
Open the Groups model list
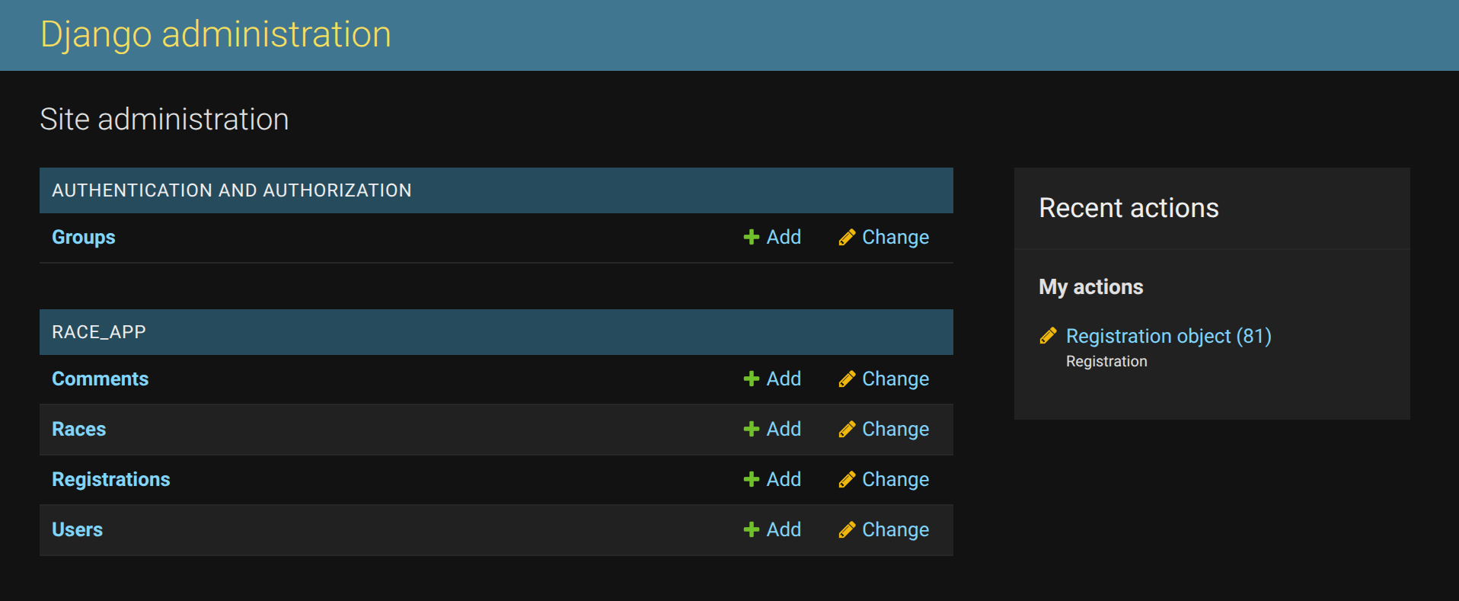pos(84,238)
